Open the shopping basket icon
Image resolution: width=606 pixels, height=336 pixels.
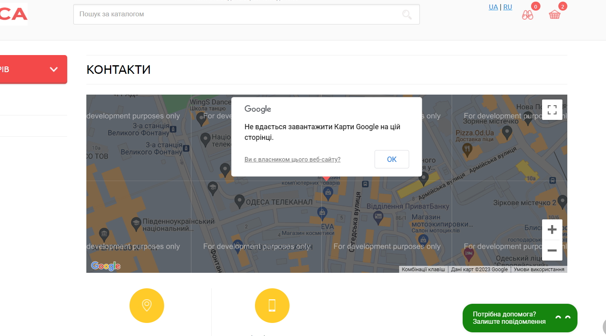pyautogui.click(x=555, y=15)
